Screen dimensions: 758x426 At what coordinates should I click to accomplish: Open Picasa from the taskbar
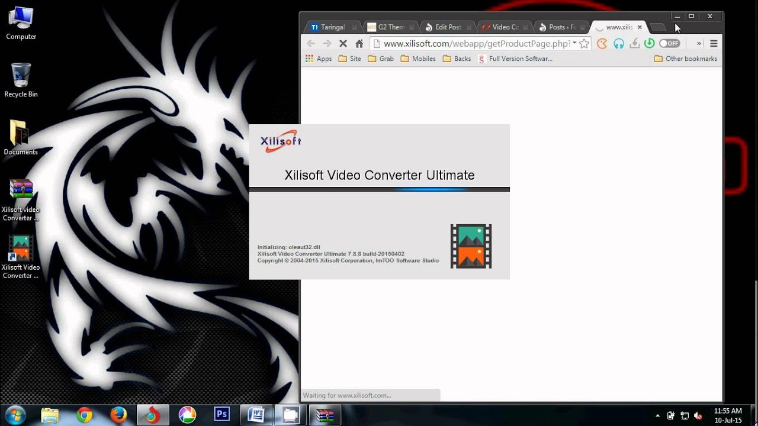point(187,415)
